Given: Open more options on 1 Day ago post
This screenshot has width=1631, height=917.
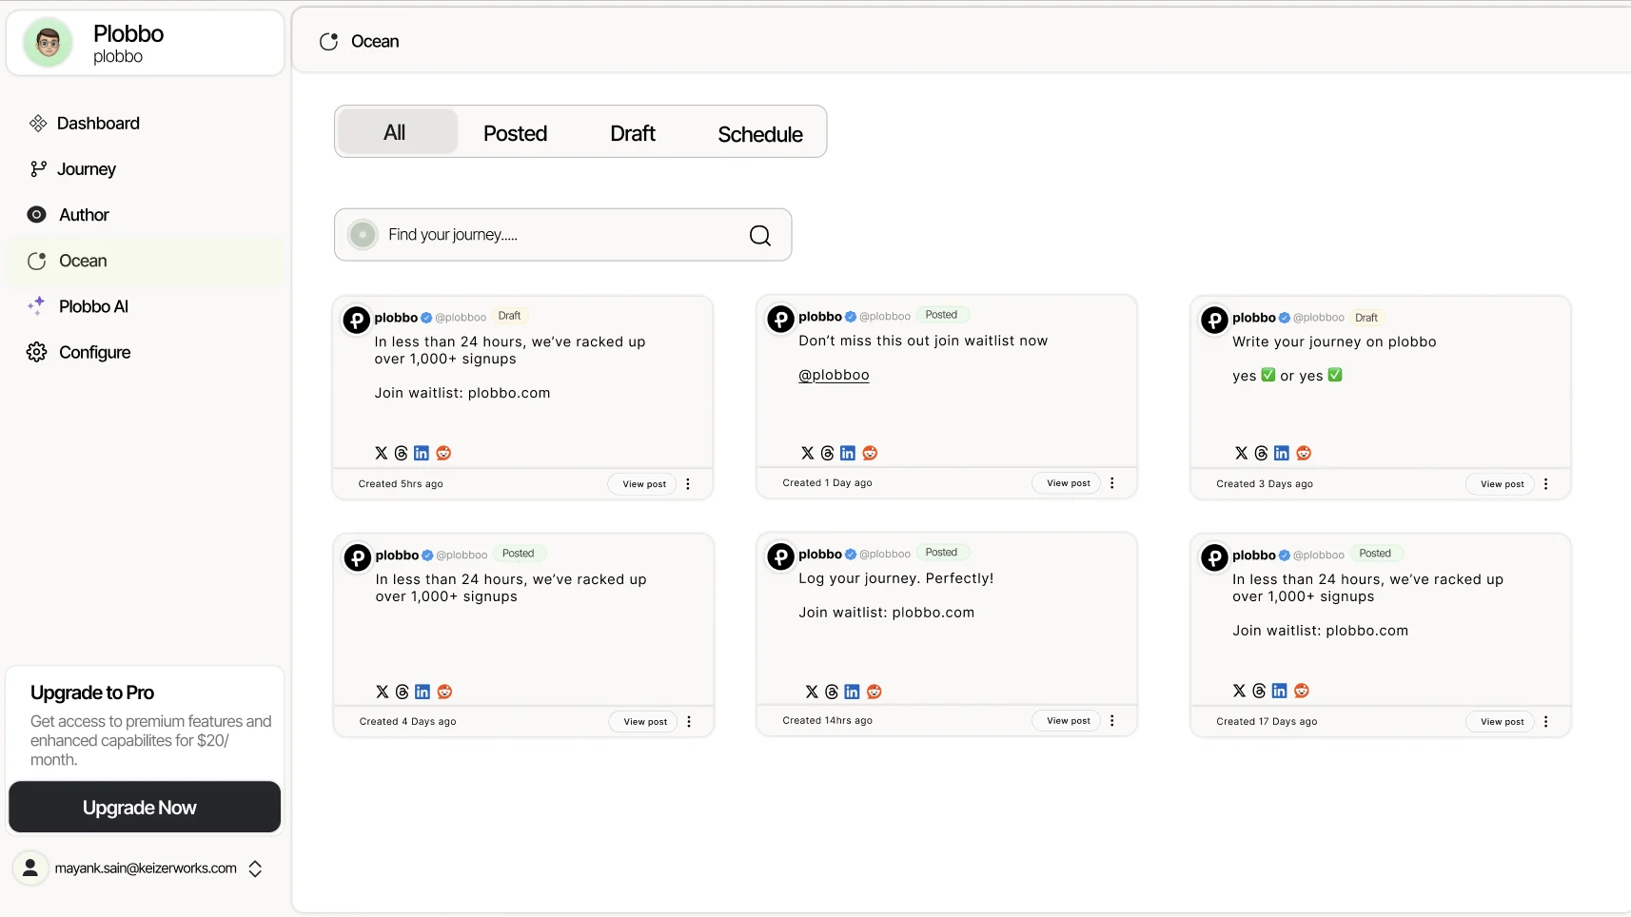Looking at the screenshot, I should 1112,483.
